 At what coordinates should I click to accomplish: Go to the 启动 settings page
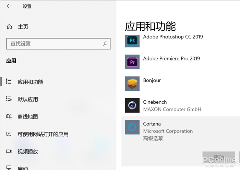click(x=23, y=168)
